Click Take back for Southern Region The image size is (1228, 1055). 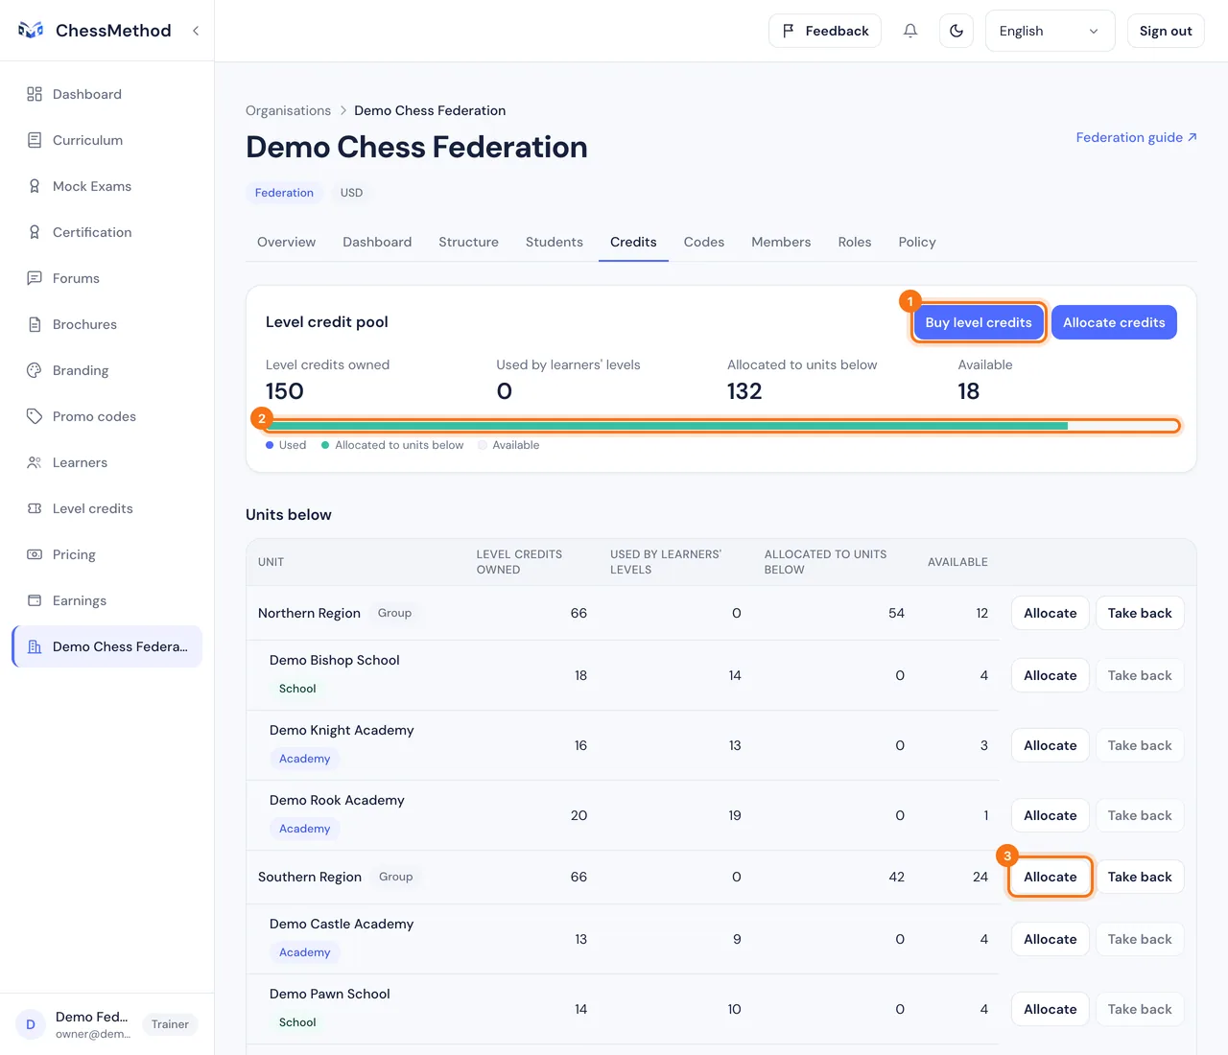pos(1140,877)
